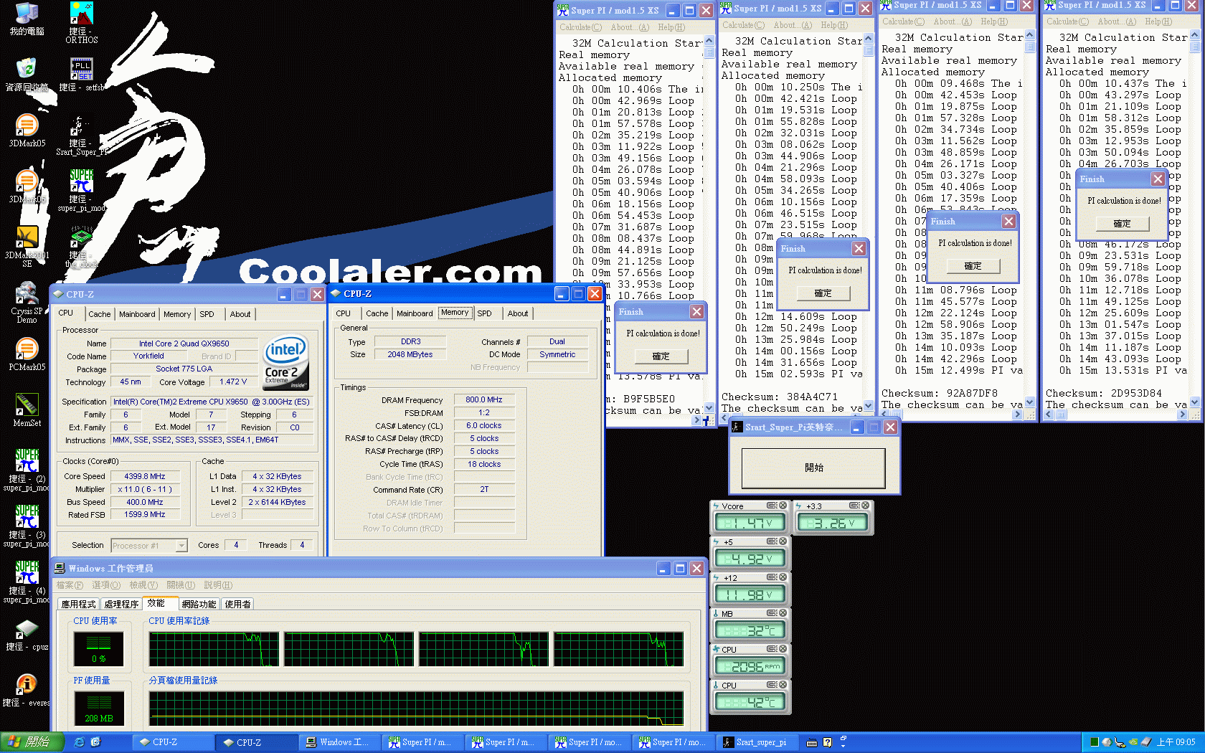Viewport: 1205px width, 753px height.
Task: Click the Multiplier value x 11.0
Action: point(145,489)
